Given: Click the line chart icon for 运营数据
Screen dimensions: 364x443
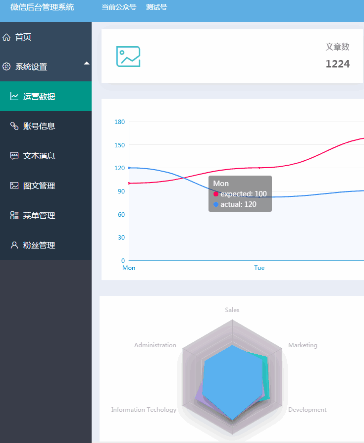Looking at the screenshot, I should click(14, 97).
